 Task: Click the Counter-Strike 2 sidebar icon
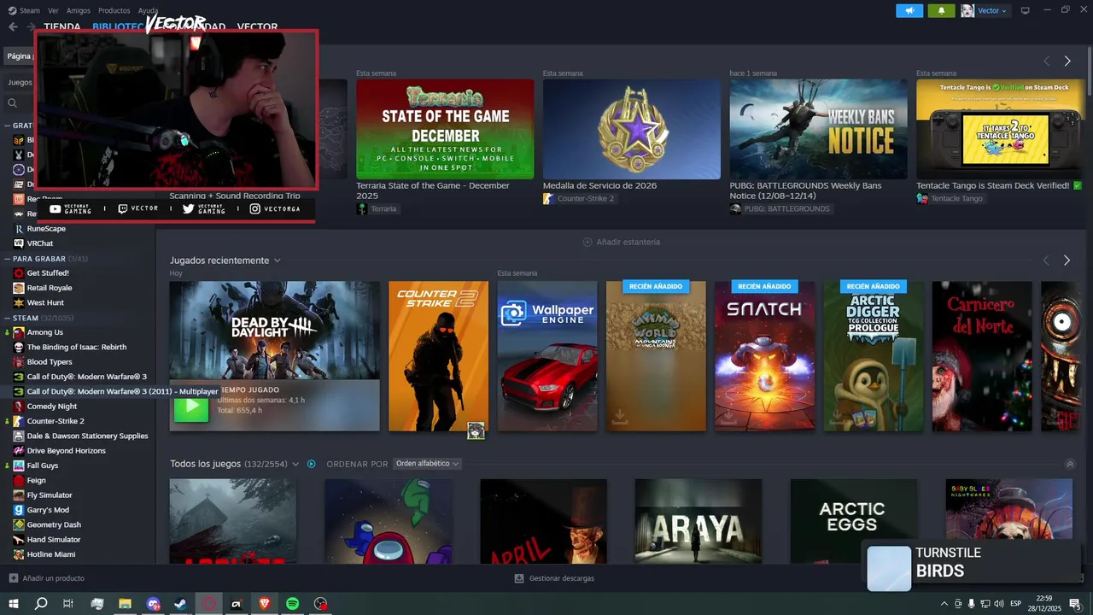(19, 421)
